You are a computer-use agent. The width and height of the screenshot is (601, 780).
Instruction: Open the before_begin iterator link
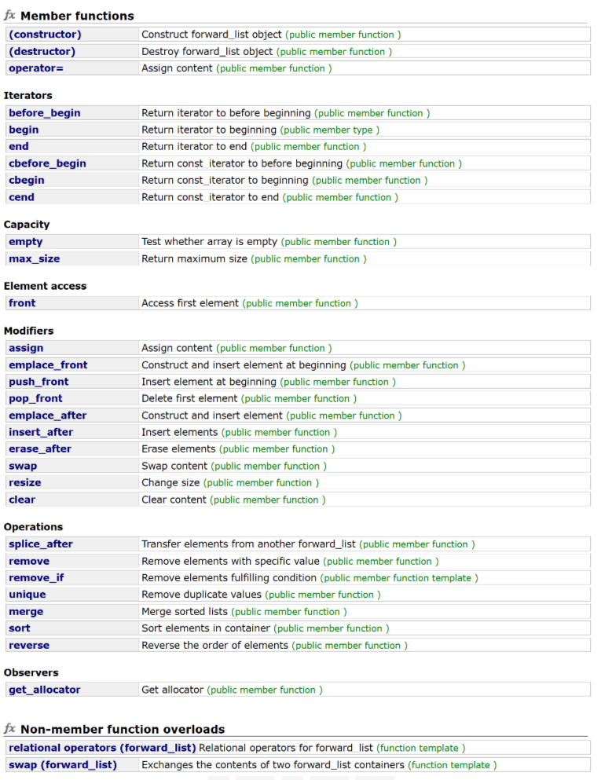pyautogui.click(x=44, y=113)
